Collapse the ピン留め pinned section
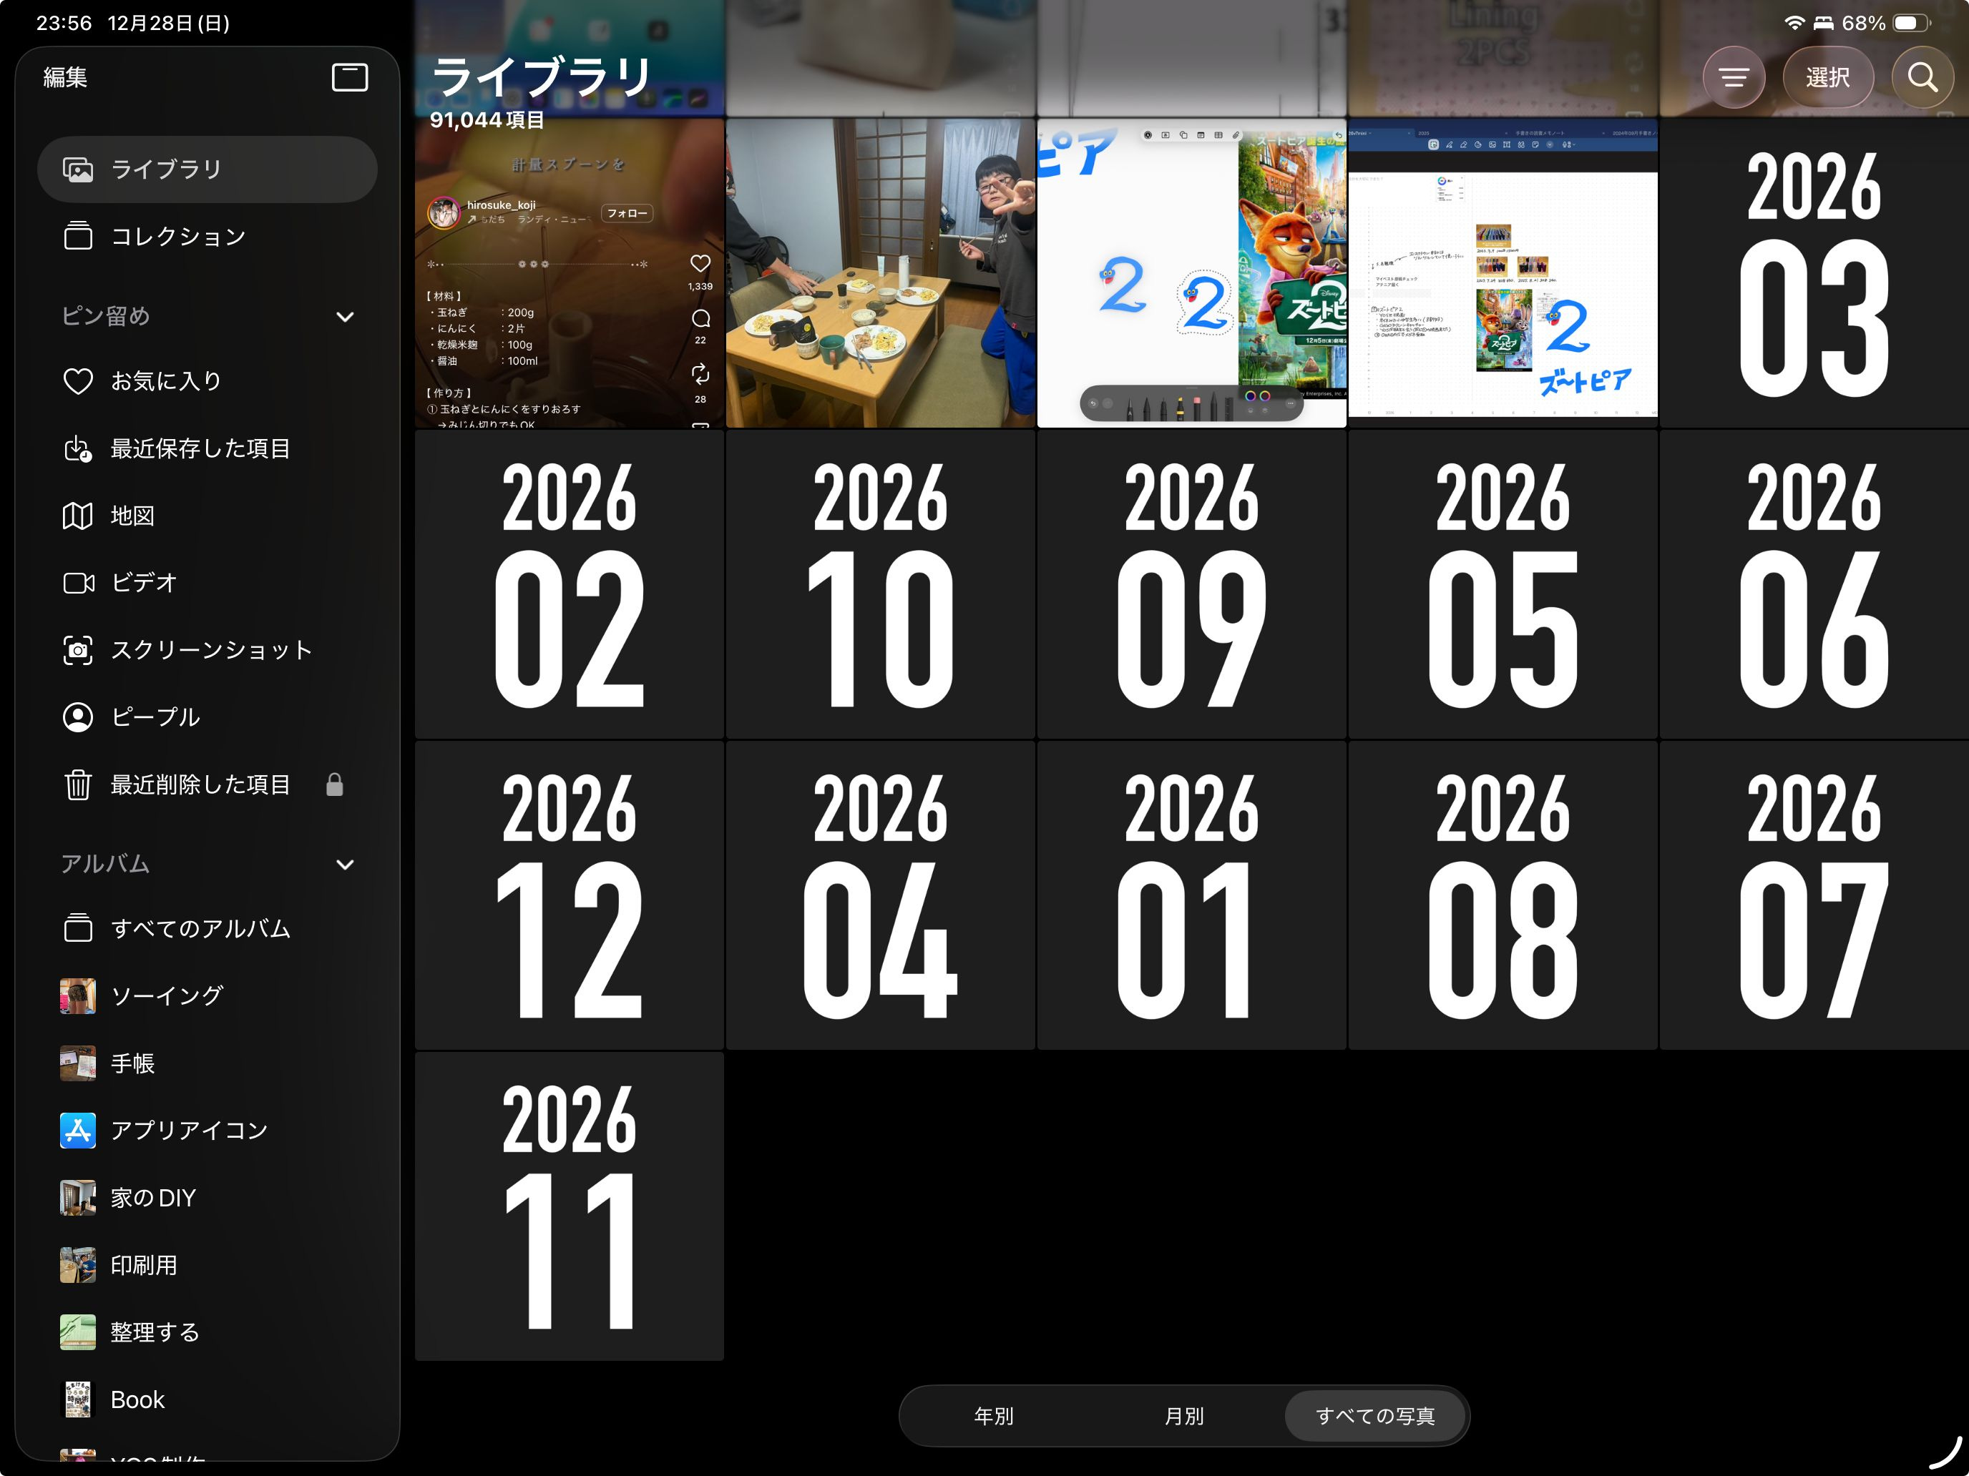Screen dimensions: 1969x1476 point(344,317)
